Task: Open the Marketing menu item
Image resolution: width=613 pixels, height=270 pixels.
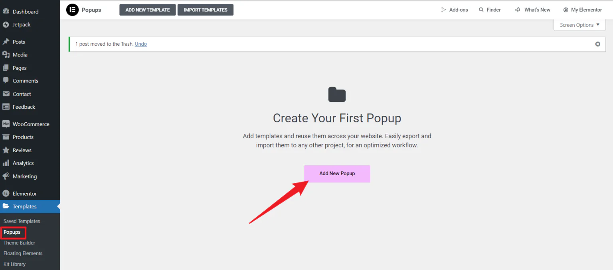Action: coord(30,176)
